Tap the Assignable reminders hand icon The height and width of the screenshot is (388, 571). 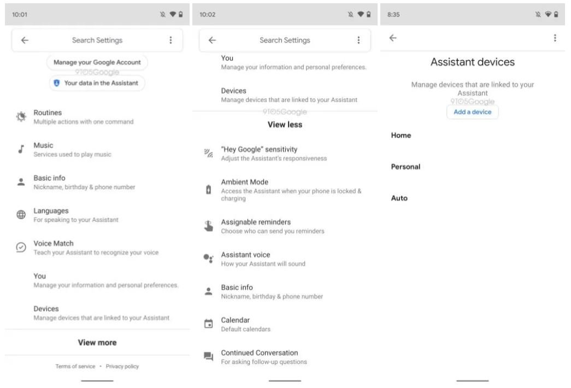(x=208, y=227)
